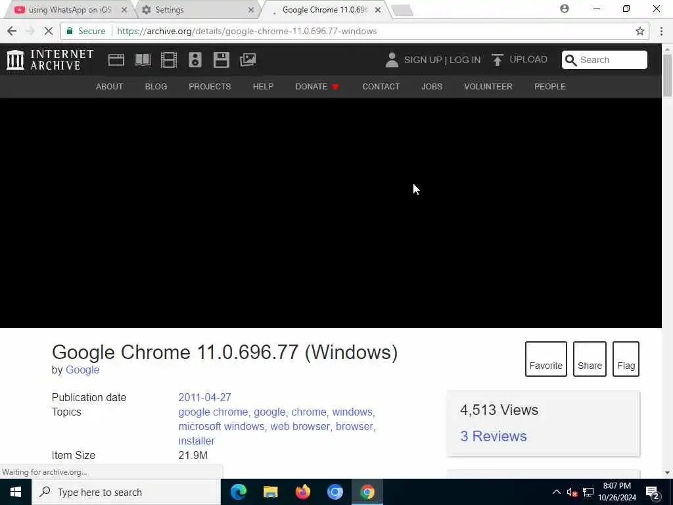Click publication date 2011-04-27
Viewport: 673px width, 505px height.
tap(205, 397)
